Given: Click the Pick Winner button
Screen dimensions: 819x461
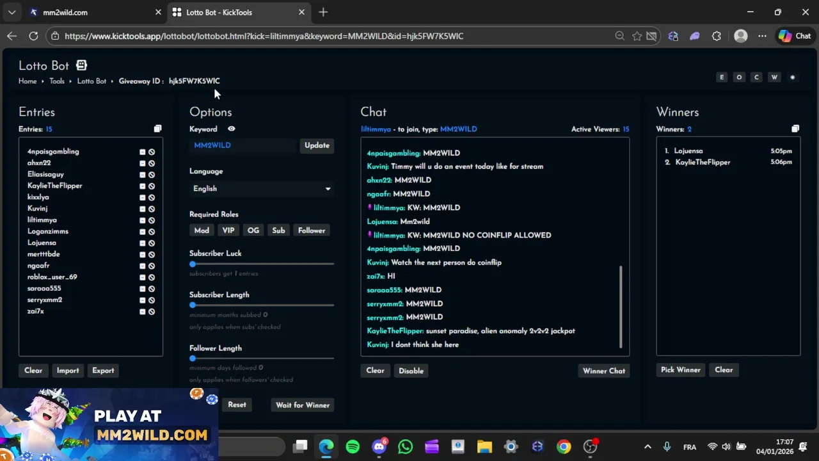Looking at the screenshot, I should [680, 370].
